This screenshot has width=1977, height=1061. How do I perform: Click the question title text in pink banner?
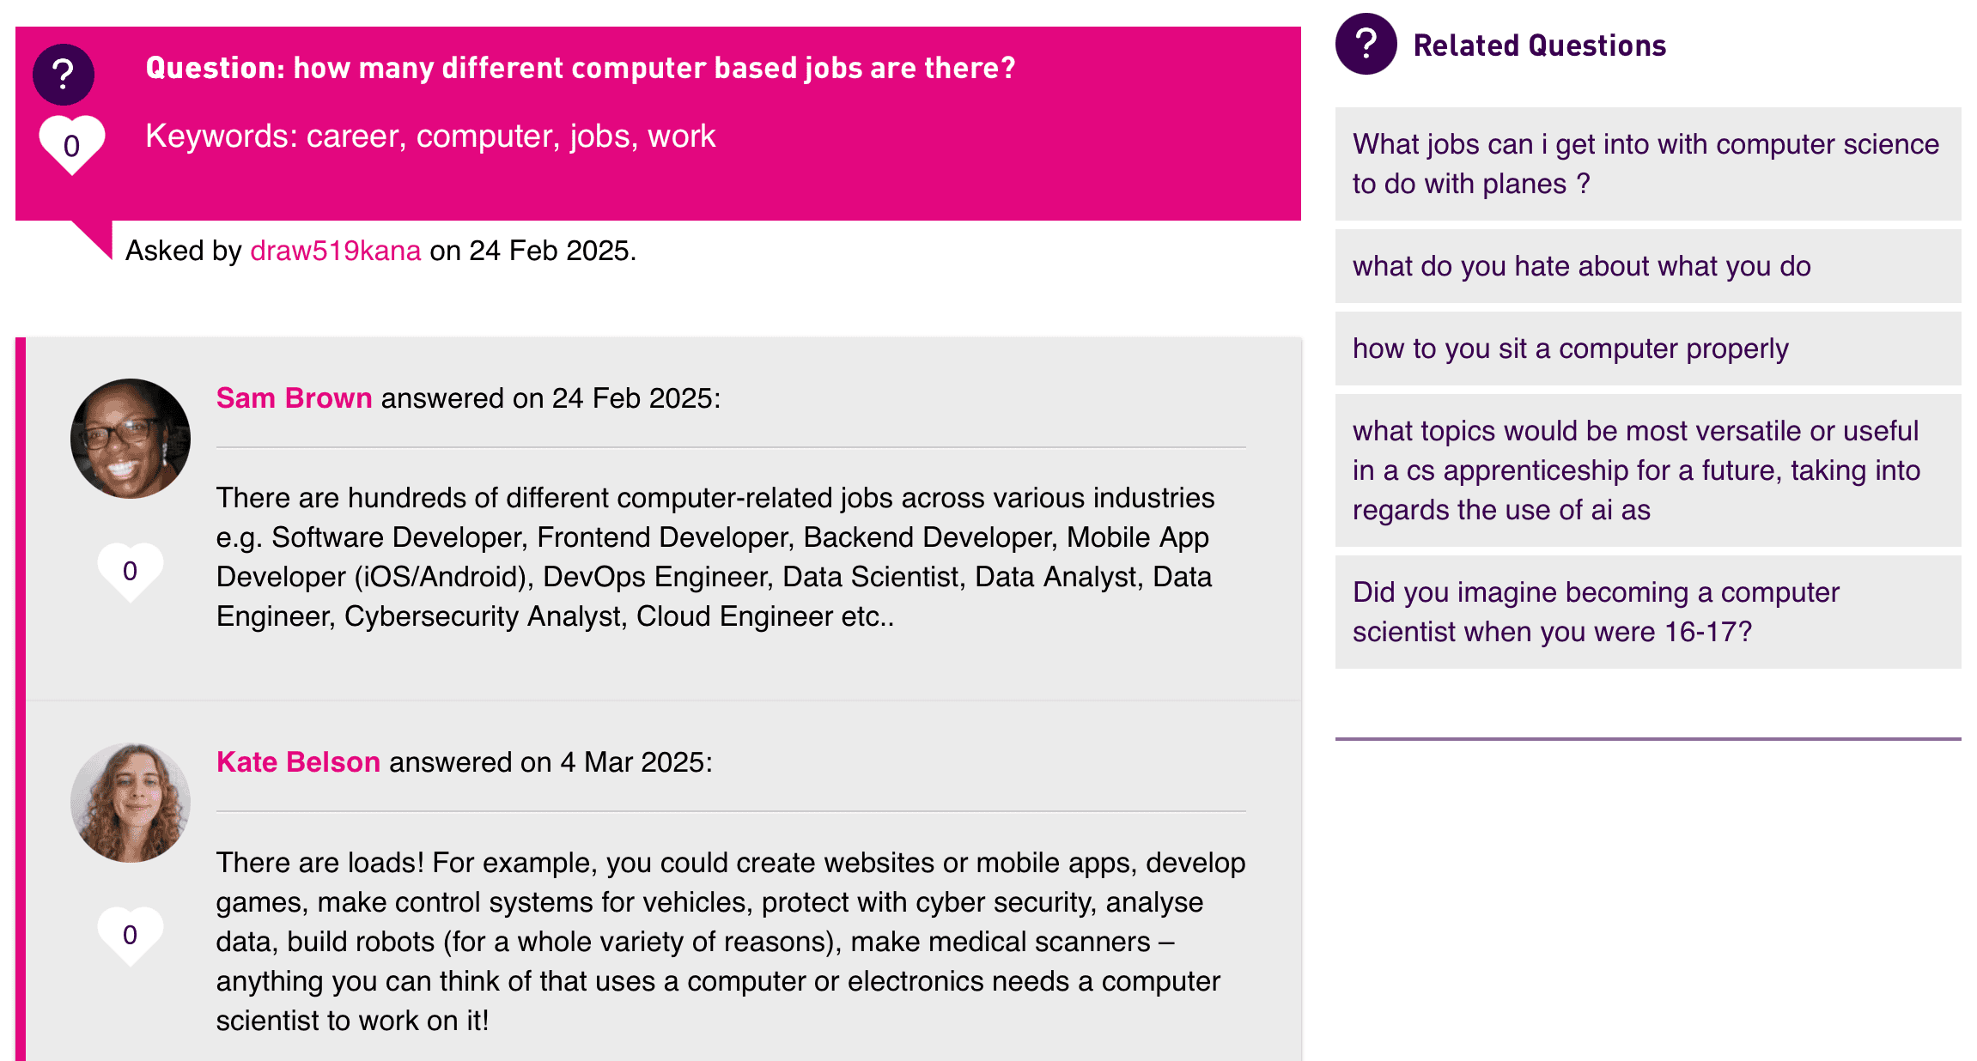click(581, 69)
